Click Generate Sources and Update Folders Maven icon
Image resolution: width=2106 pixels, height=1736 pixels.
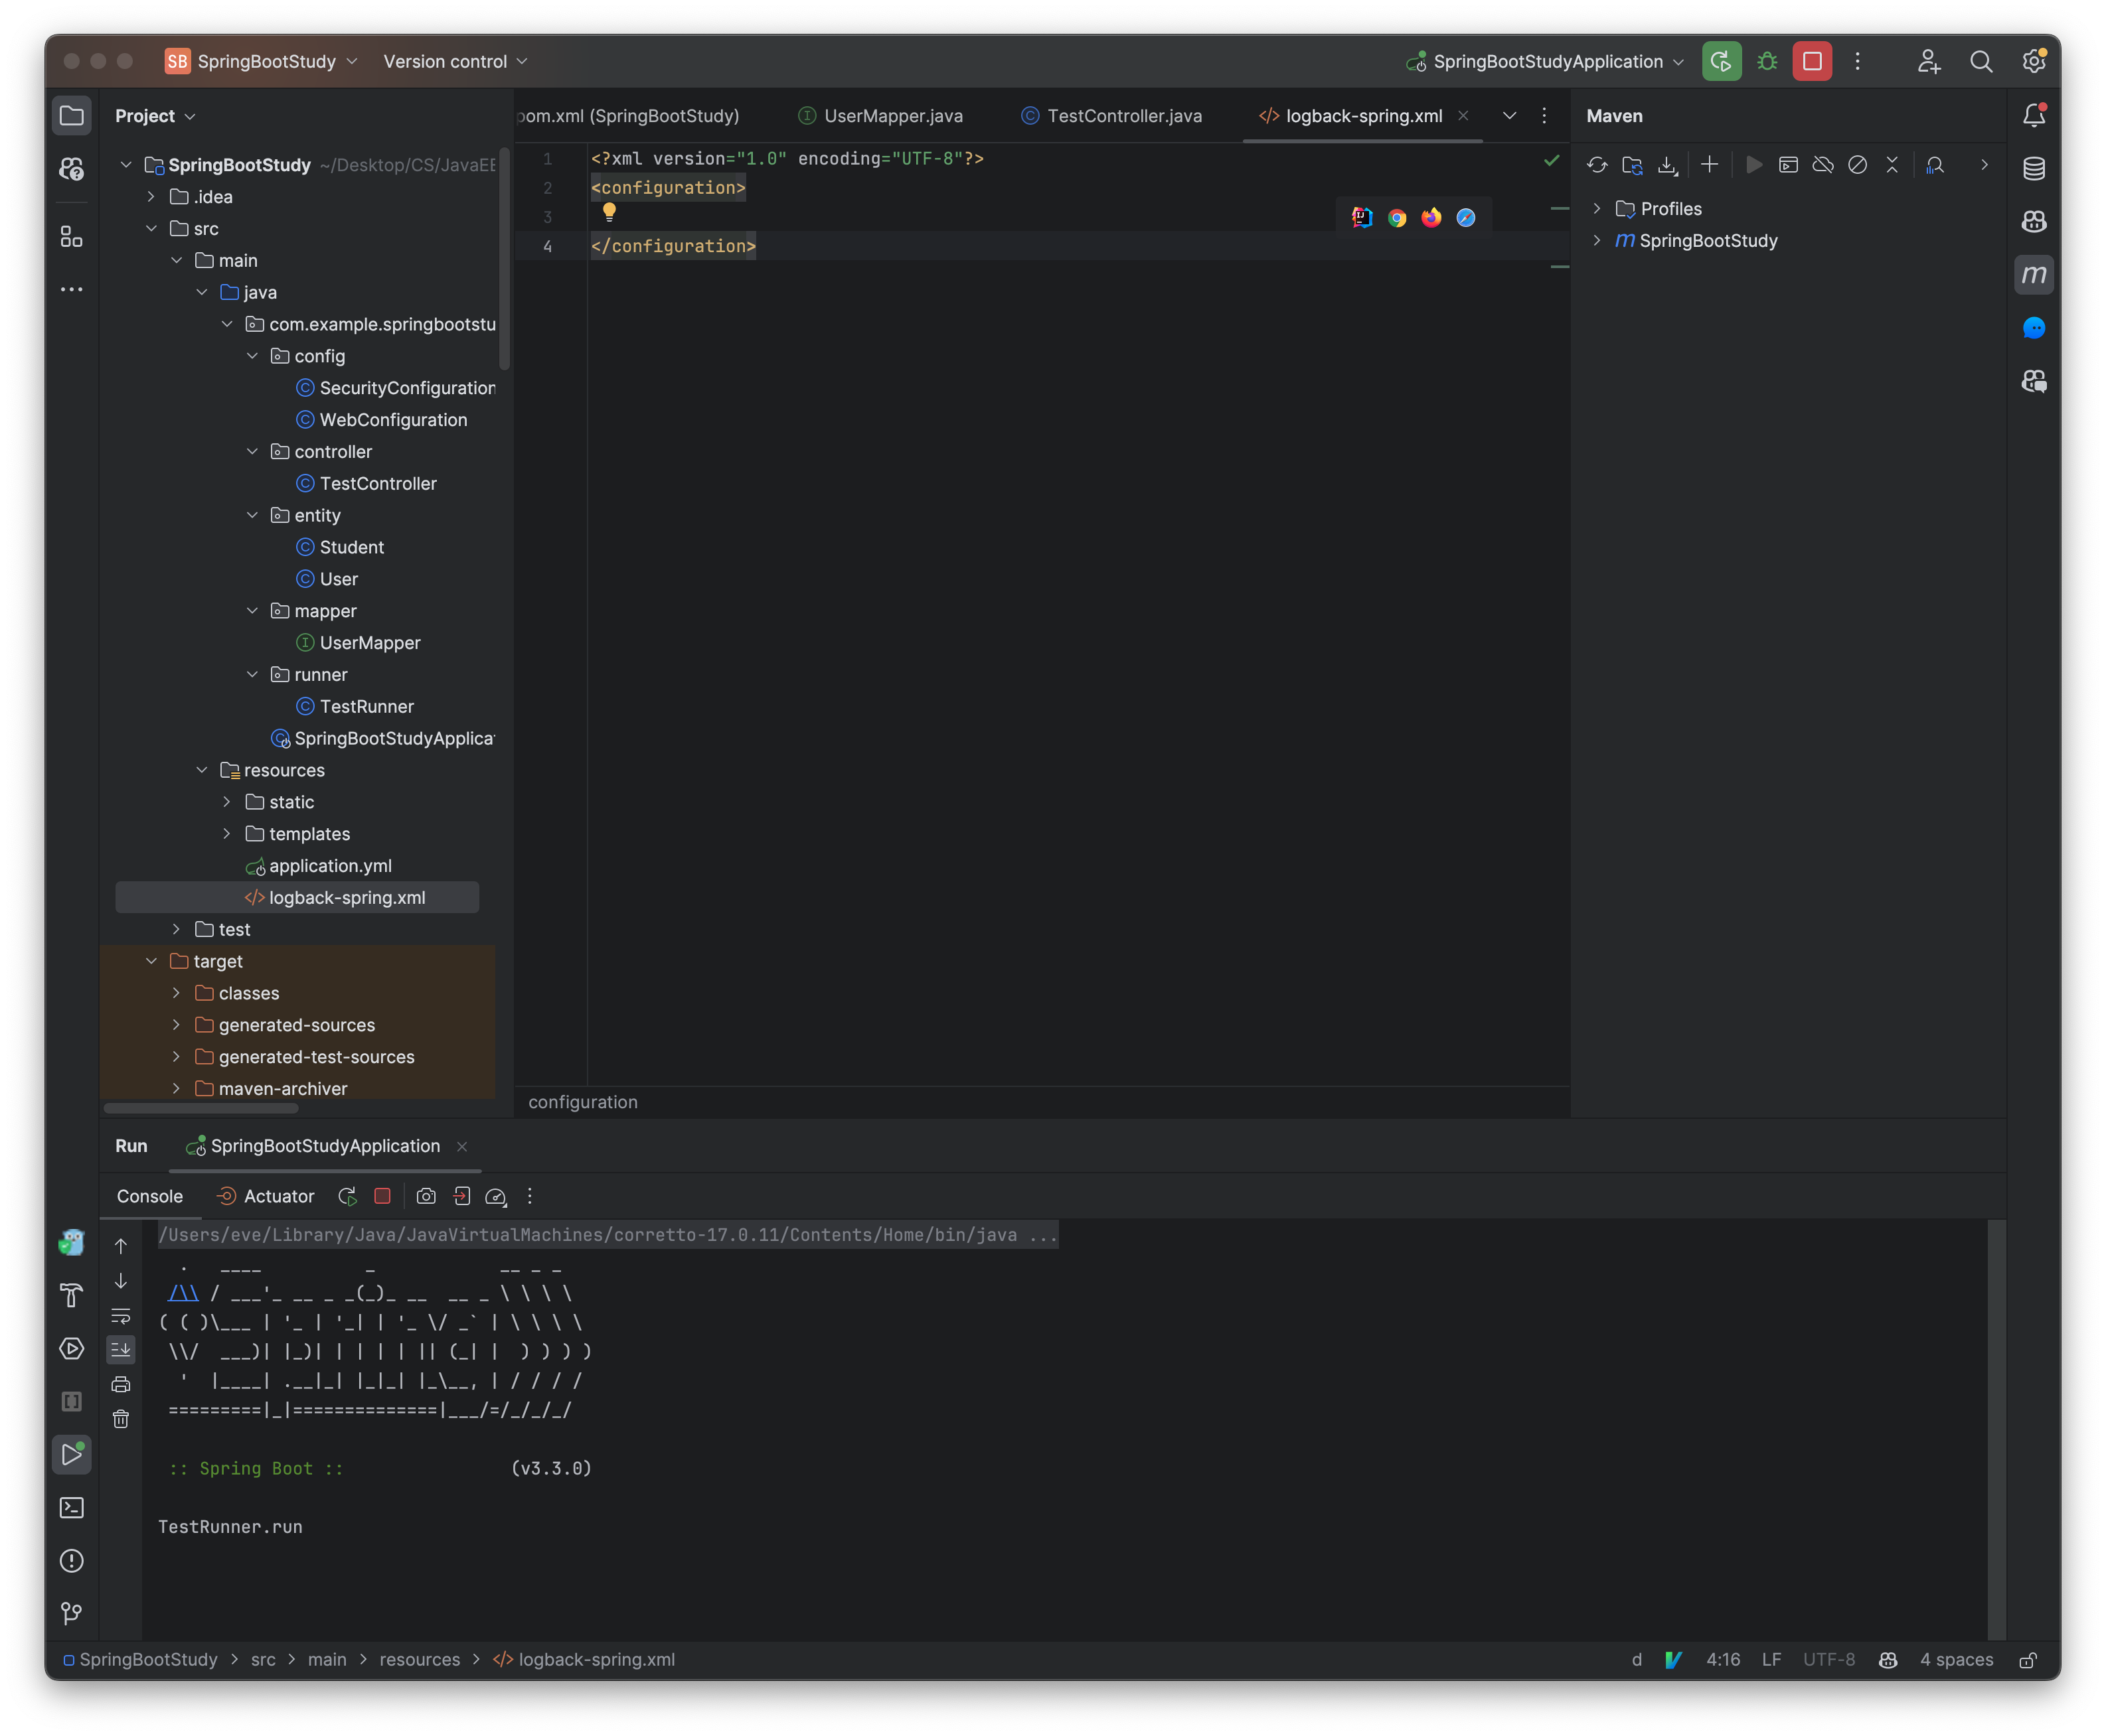[x=1632, y=165]
